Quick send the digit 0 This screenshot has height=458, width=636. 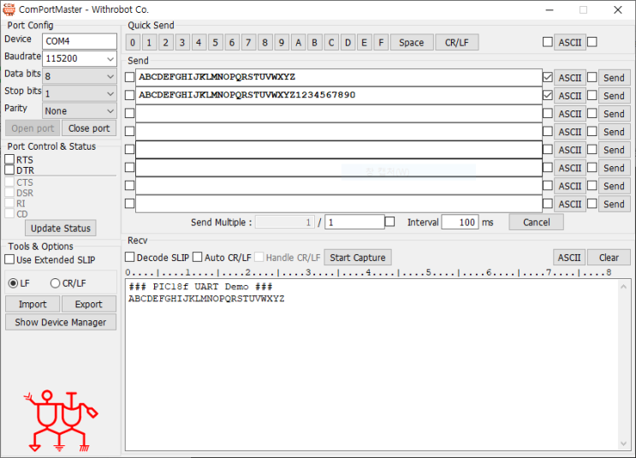133,42
